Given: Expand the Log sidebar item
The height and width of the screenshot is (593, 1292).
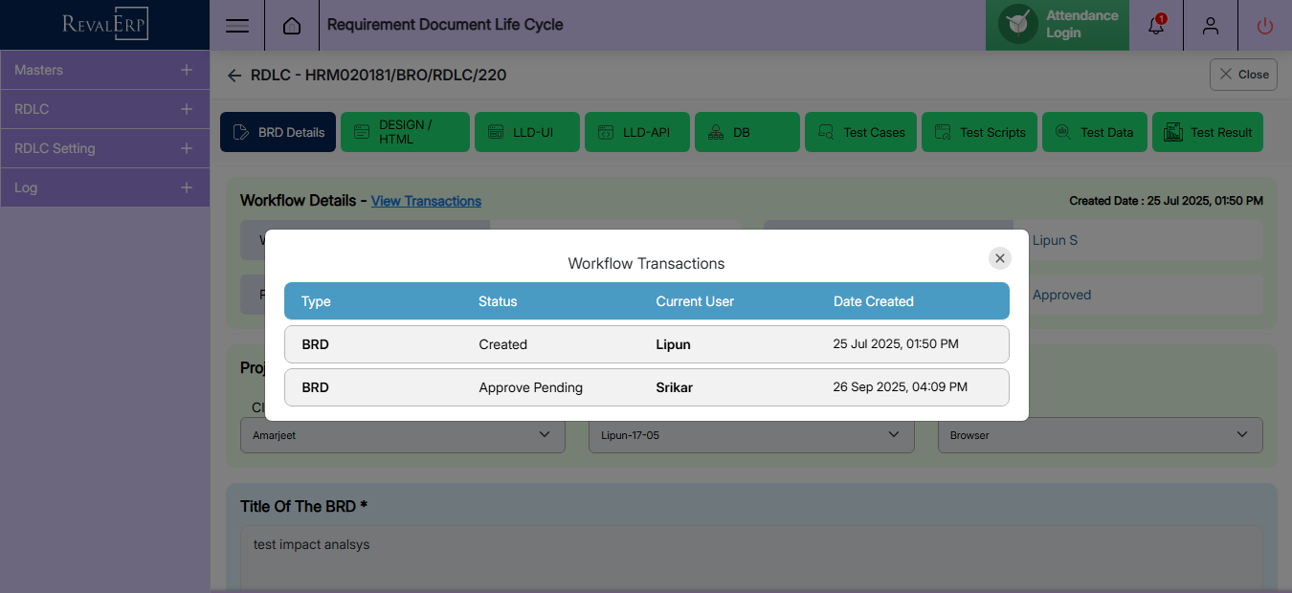Looking at the screenshot, I should pyautogui.click(x=104, y=187).
